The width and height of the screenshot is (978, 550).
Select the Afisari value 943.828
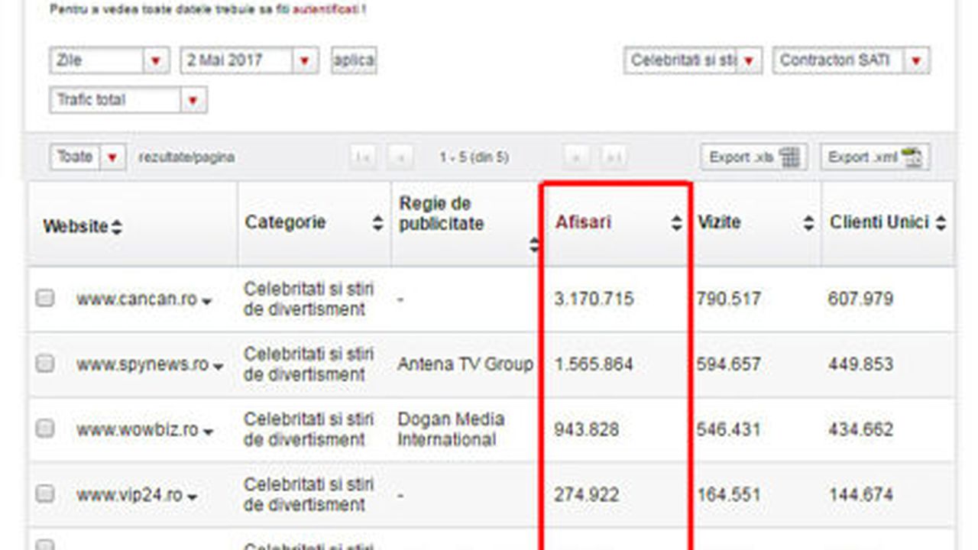tap(587, 429)
